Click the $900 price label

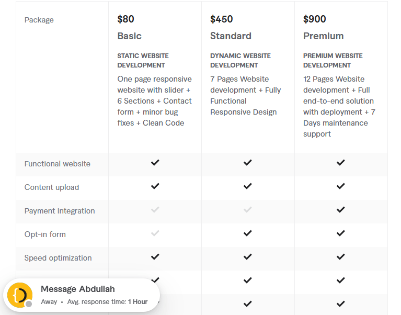[314, 19]
